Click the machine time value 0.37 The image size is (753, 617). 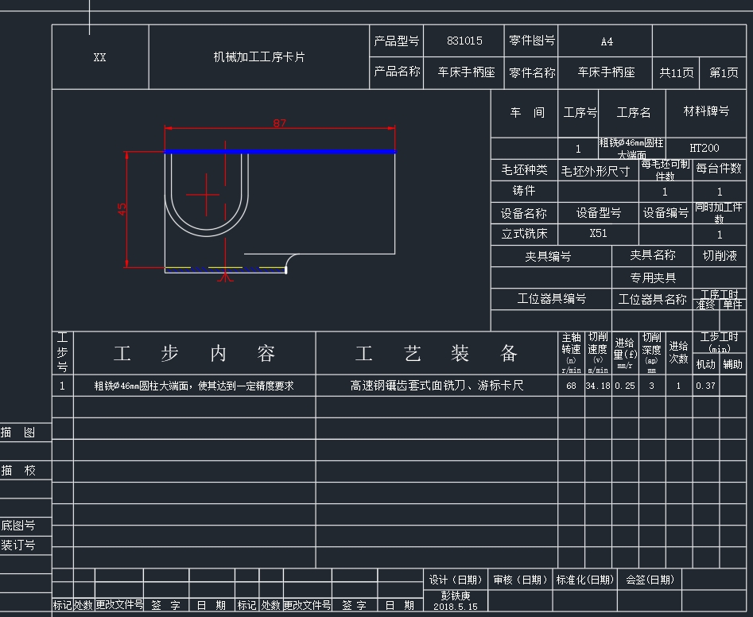[705, 386]
